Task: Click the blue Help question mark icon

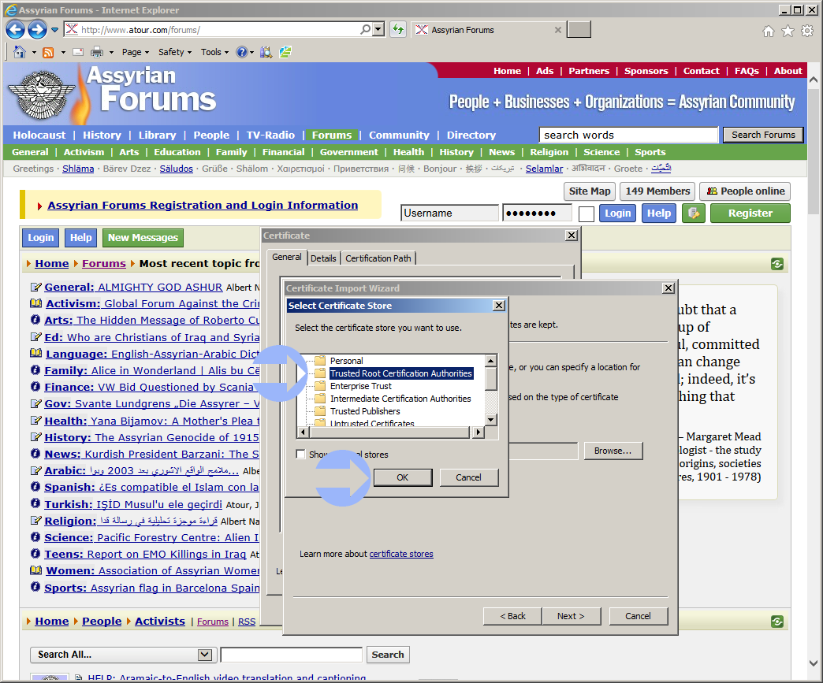Action: [x=241, y=52]
